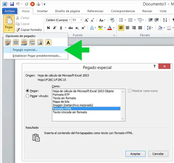Click the Cancelar button
Viewport: 174px width, 163px height.
pyautogui.click(x=158, y=154)
